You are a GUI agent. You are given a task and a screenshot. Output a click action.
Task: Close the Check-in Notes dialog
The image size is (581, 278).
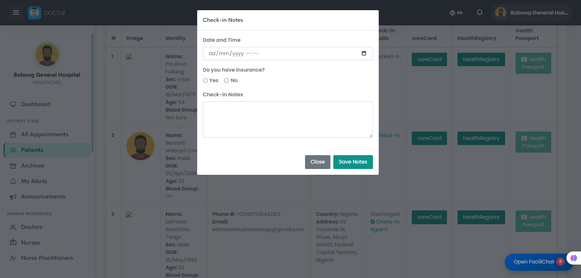tap(317, 162)
